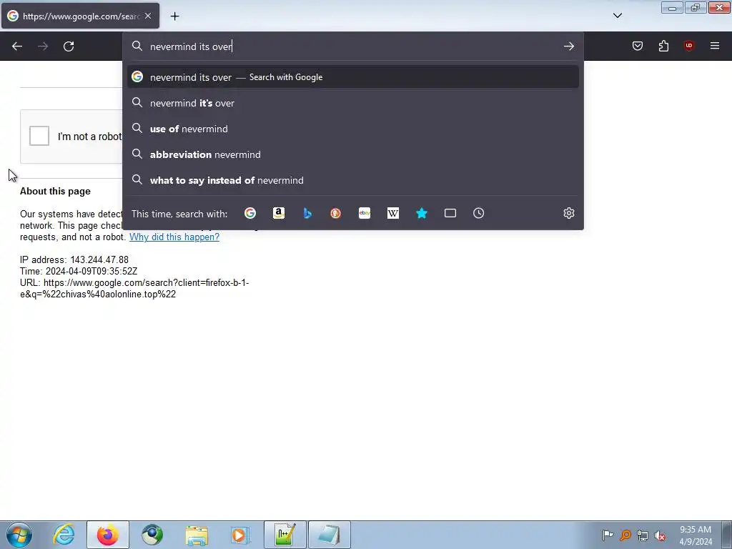Screen dimensions: 732x549
Task: Open the Windows Start menu
Action: click(19, 535)
